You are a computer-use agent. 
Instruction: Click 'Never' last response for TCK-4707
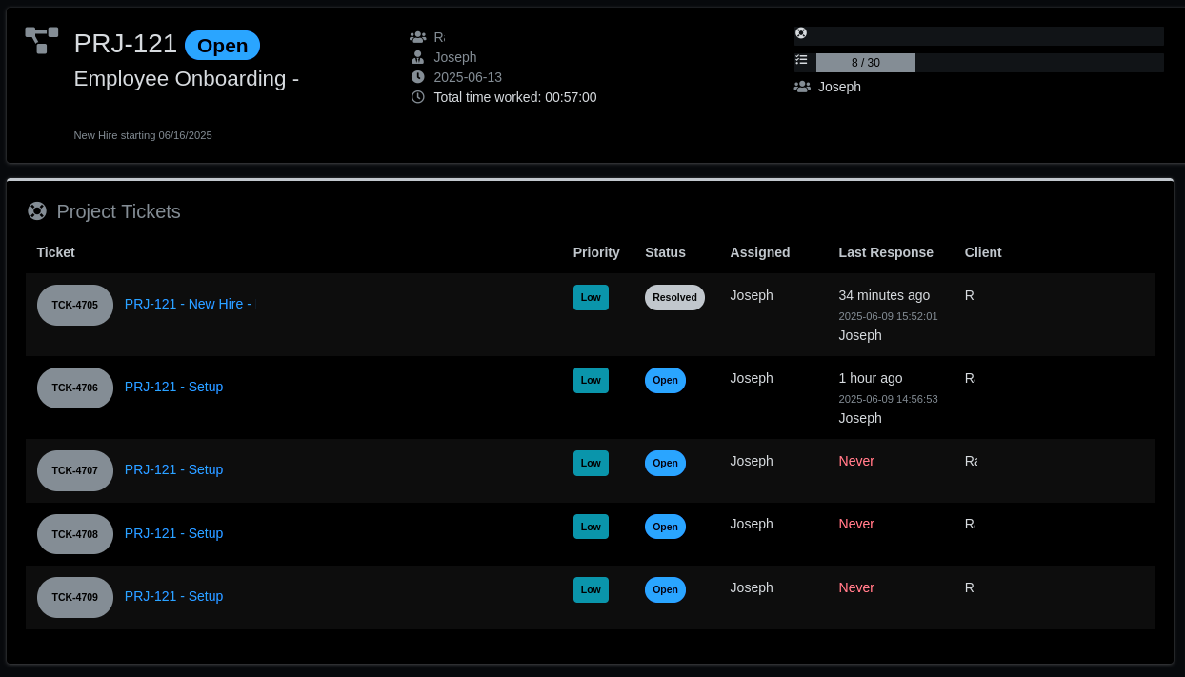(x=856, y=461)
